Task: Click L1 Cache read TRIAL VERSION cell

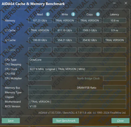Action: pos(40,30)
